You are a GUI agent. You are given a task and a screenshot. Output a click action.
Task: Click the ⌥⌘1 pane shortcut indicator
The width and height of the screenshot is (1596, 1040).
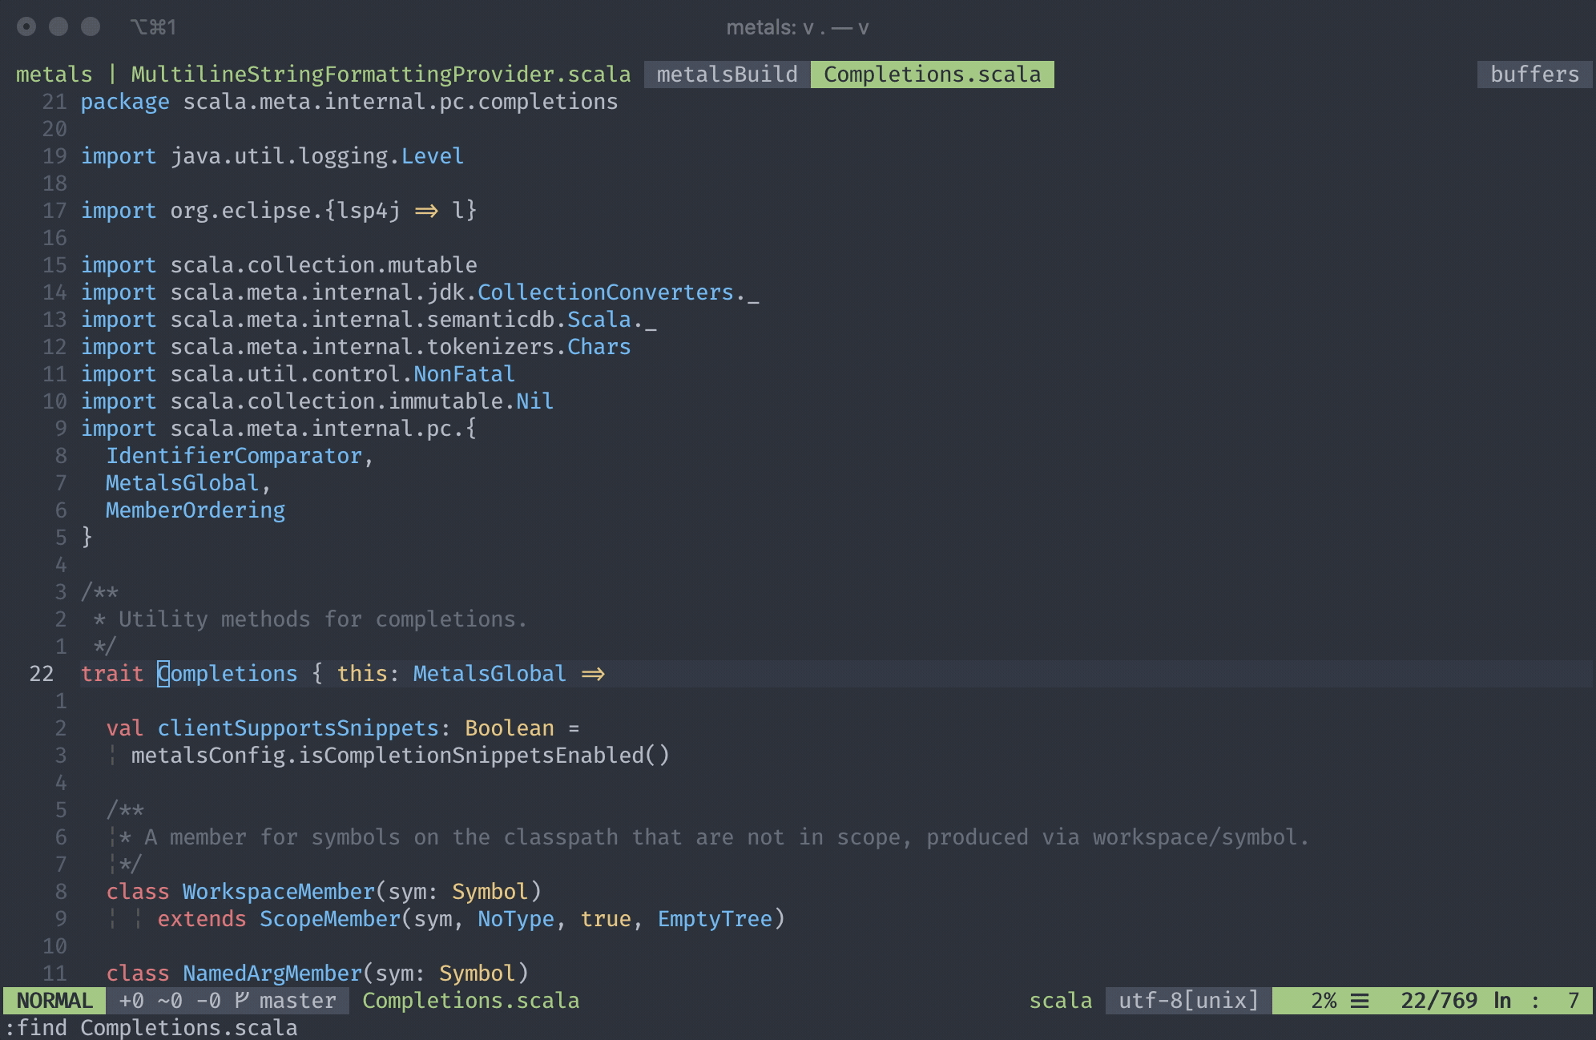click(x=153, y=27)
